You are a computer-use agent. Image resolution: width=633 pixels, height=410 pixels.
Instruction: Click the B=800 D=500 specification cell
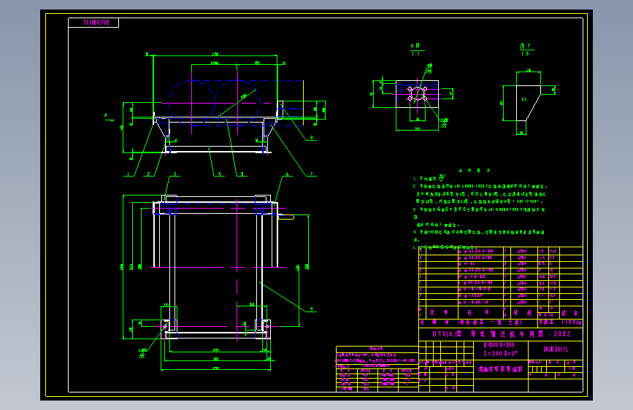500,349
